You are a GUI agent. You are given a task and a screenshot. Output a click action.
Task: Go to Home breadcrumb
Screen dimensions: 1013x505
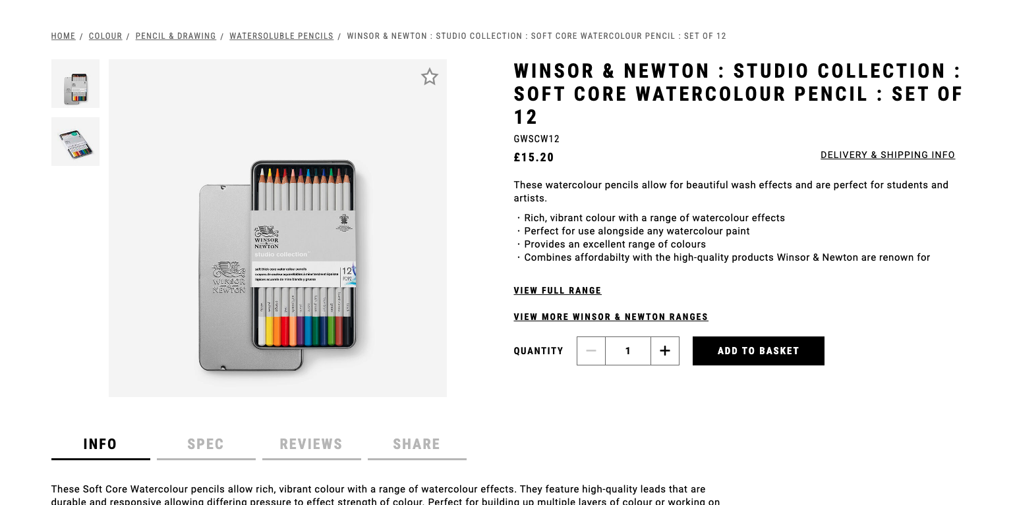coord(63,36)
